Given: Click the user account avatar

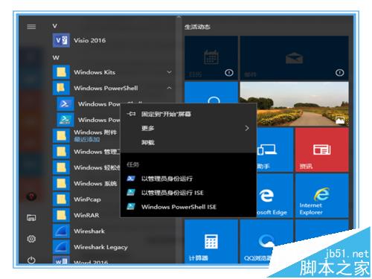Looking at the screenshot, I should [x=31, y=196].
